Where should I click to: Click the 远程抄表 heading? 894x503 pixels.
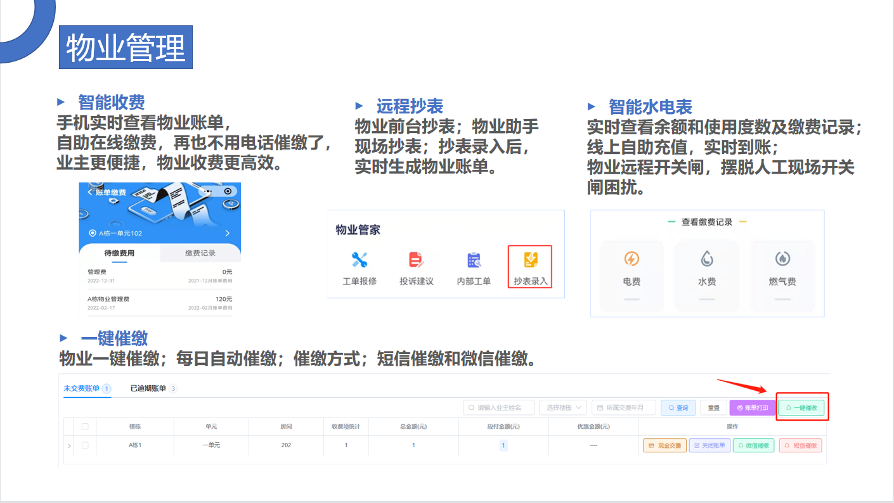[x=410, y=106]
